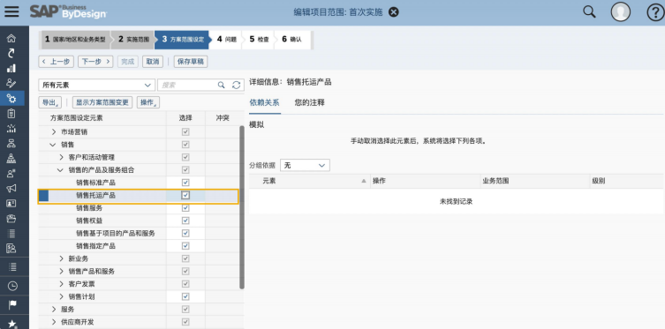This screenshot has width=665, height=329.
Task: Open the 分组依据 dropdown showing 无
Action: click(x=305, y=166)
